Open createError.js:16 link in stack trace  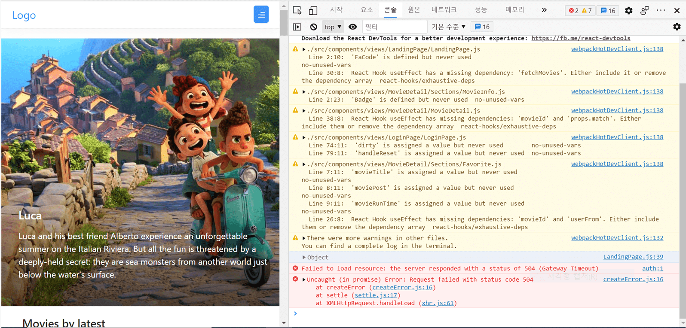click(402, 288)
